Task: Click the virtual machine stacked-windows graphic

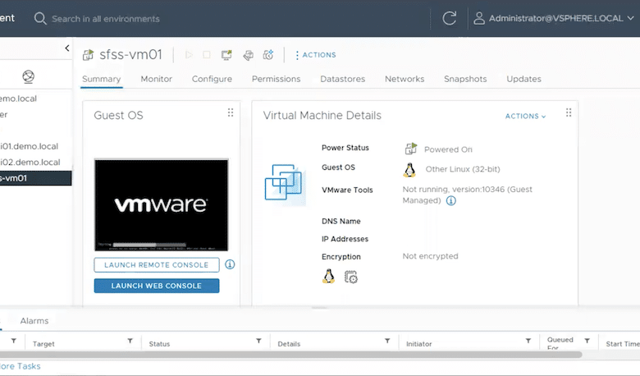Action: tap(285, 184)
